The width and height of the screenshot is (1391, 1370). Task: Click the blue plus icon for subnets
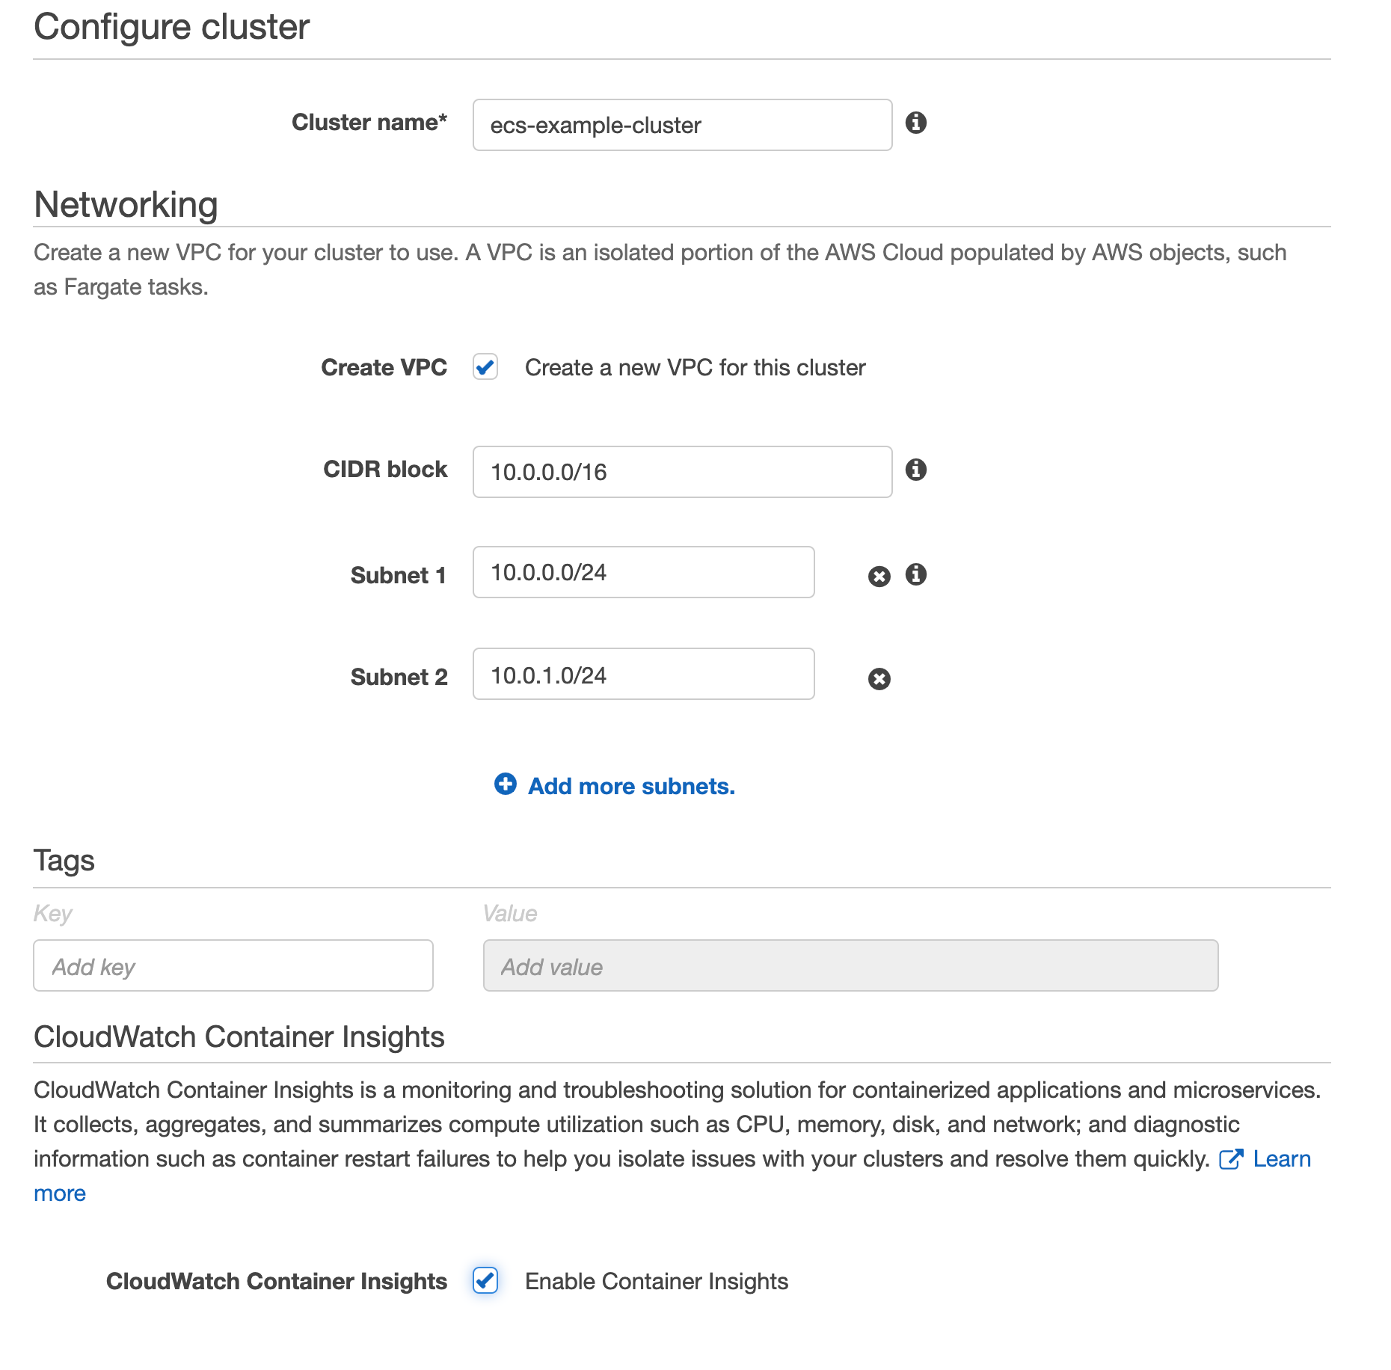click(x=506, y=784)
